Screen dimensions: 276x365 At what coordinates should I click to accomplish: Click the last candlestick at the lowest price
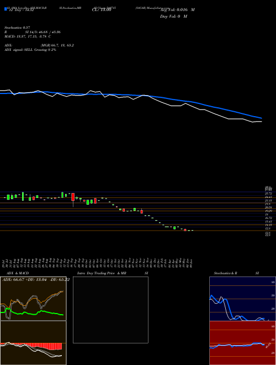tap(192, 231)
